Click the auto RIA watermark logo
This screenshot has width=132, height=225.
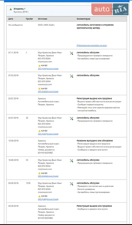[110, 9]
